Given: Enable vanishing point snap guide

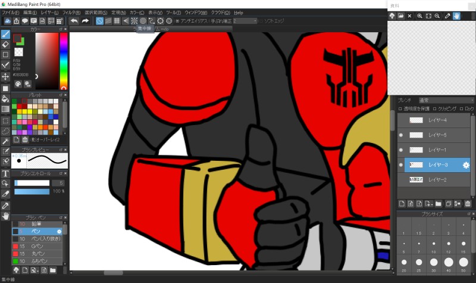Looking at the screenshot, I should click(x=126, y=21).
